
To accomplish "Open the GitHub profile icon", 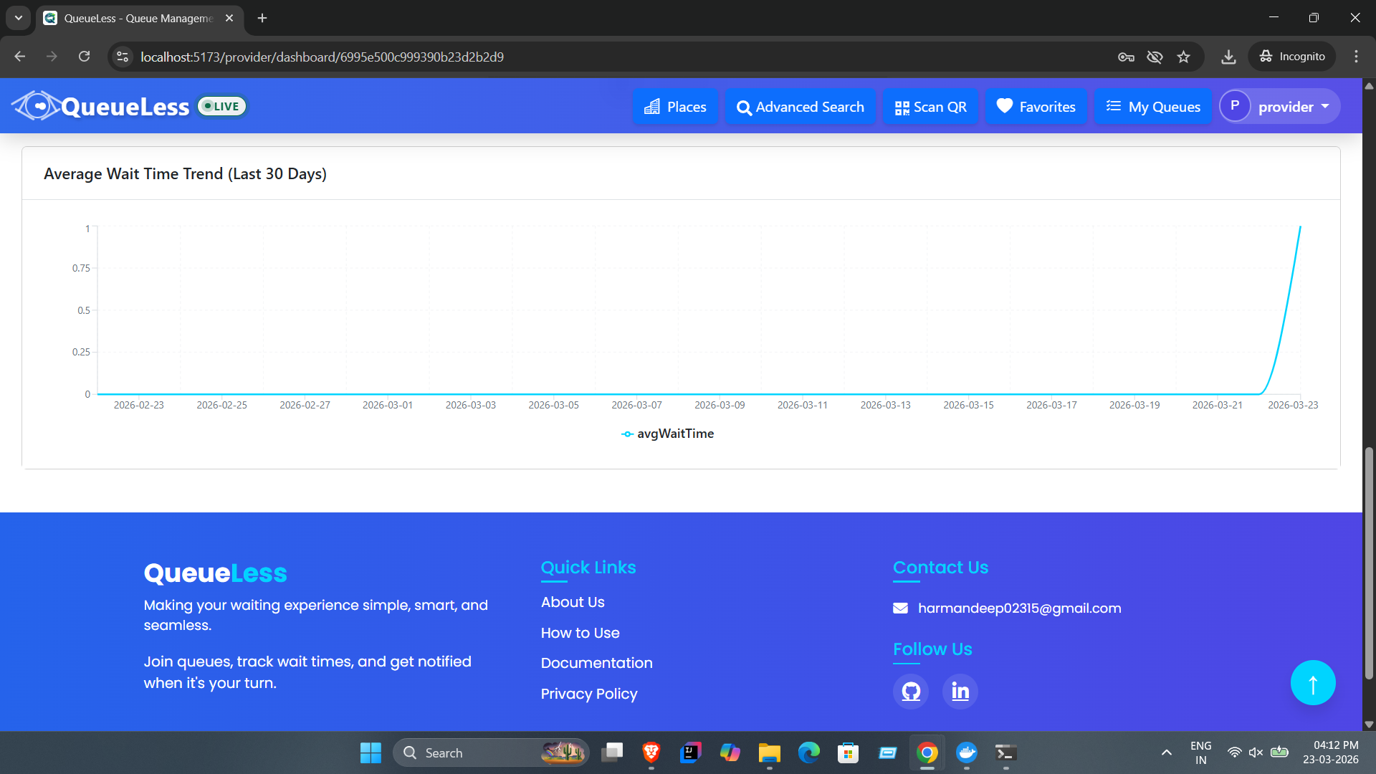I will pyautogui.click(x=911, y=692).
